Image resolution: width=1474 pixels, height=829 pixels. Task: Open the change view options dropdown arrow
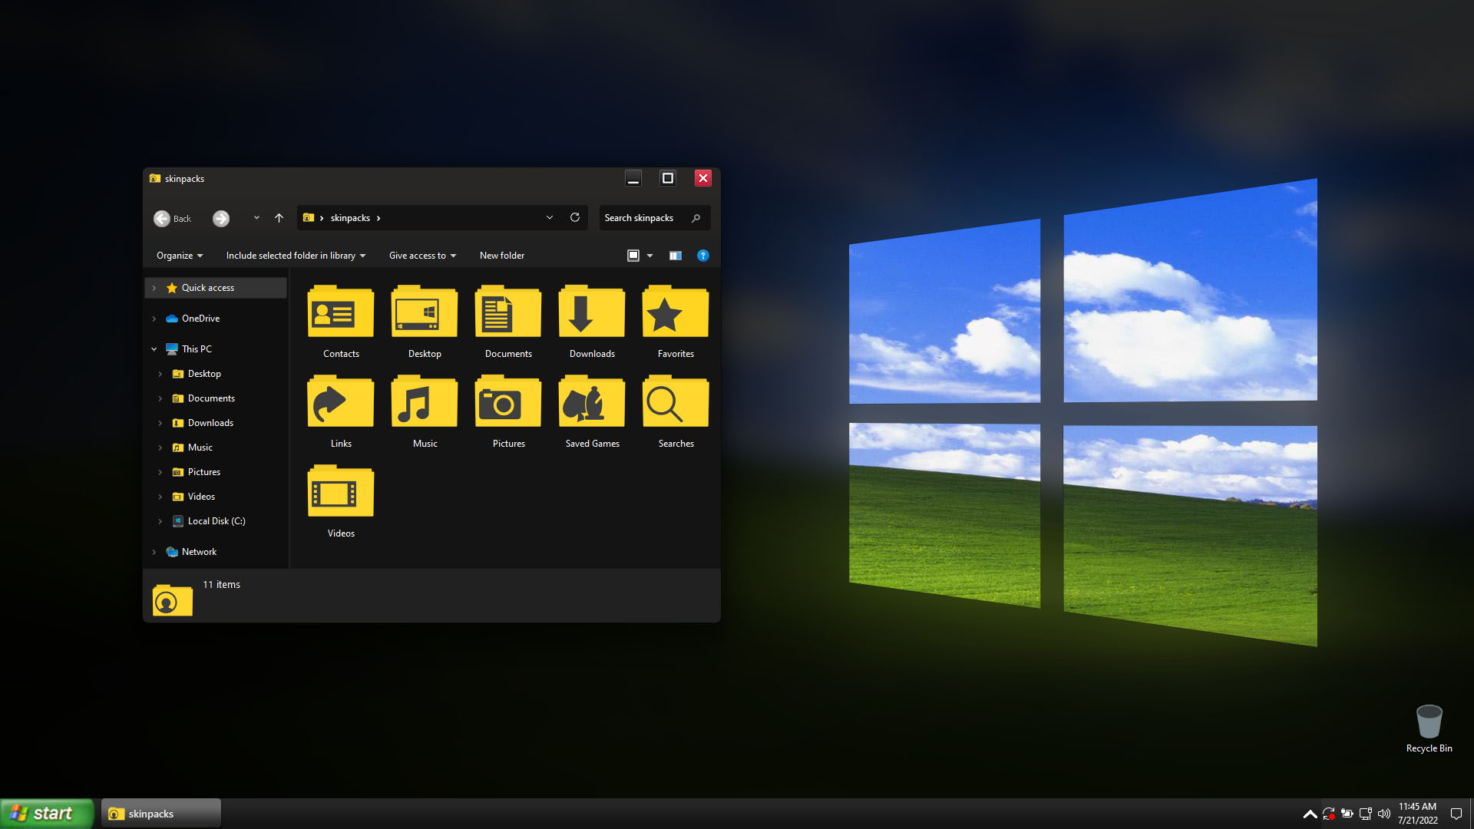pos(649,256)
